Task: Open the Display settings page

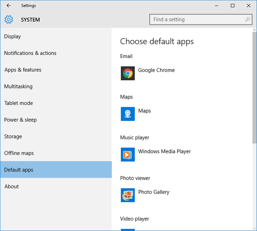Action: point(56,36)
